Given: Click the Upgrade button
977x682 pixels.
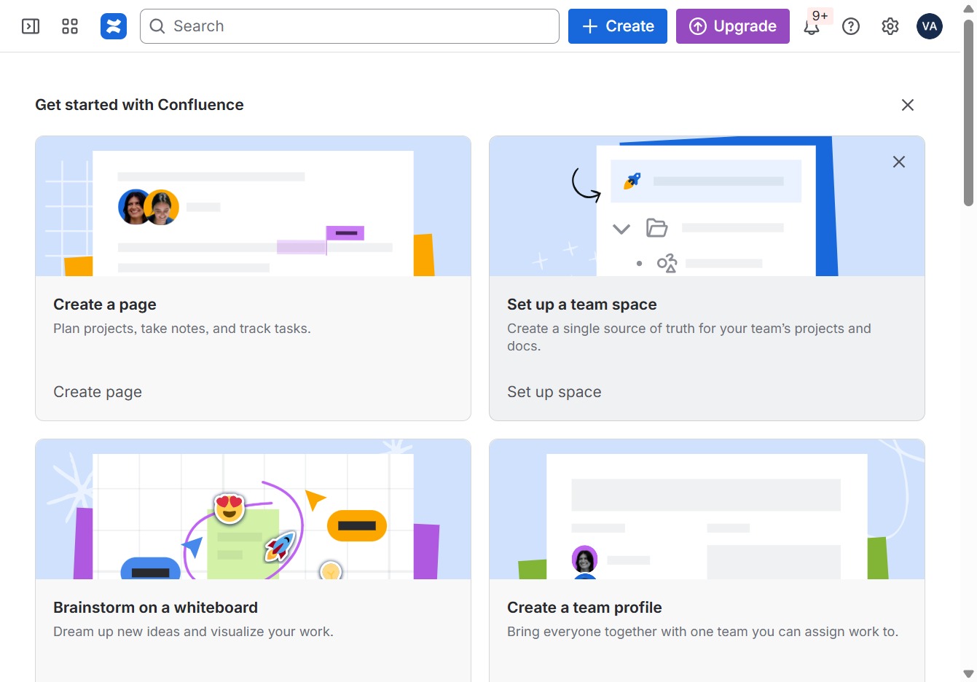Looking at the screenshot, I should (x=733, y=26).
